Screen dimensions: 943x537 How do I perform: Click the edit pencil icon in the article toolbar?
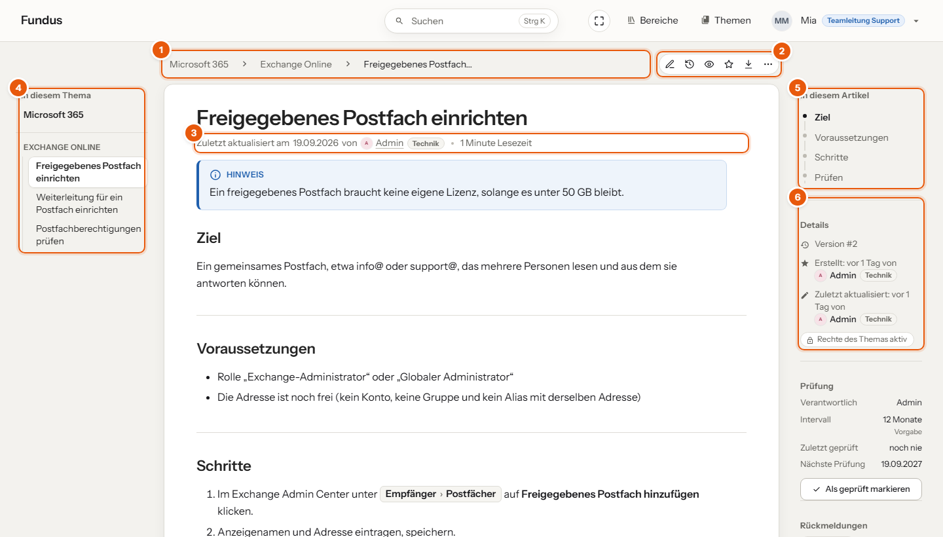(x=670, y=64)
